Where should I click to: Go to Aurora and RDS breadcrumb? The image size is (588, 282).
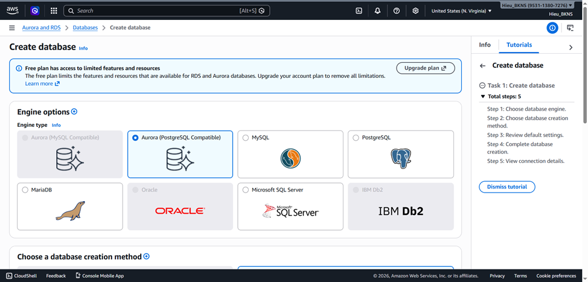pyautogui.click(x=41, y=28)
